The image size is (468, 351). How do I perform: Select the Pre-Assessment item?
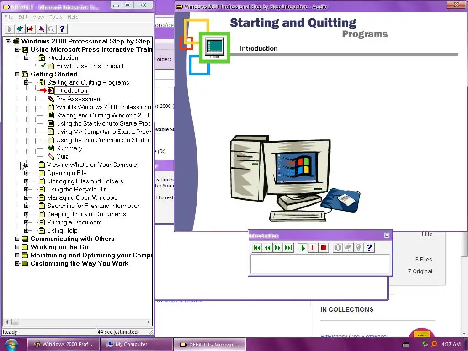tap(79, 99)
